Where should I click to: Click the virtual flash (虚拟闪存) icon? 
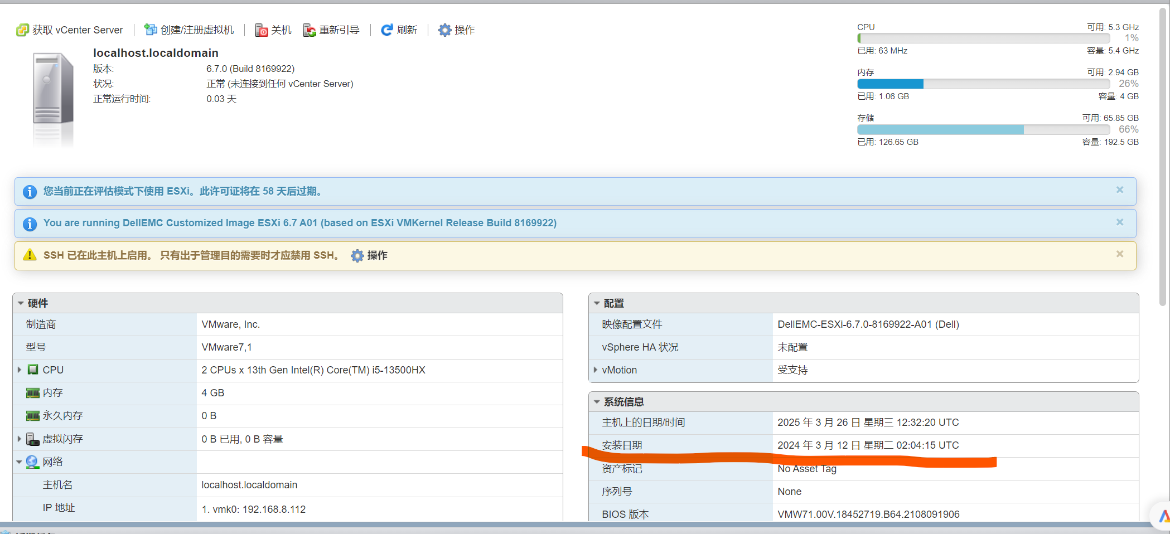click(x=33, y=439)
